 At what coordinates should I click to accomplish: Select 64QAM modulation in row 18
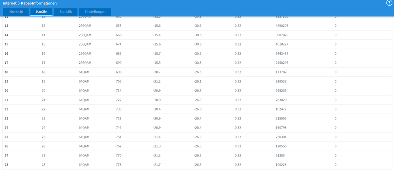tap(84, 72)
